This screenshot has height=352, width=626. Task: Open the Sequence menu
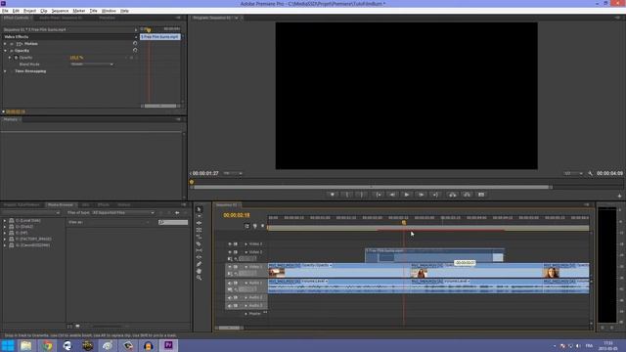tap(60, 11)
